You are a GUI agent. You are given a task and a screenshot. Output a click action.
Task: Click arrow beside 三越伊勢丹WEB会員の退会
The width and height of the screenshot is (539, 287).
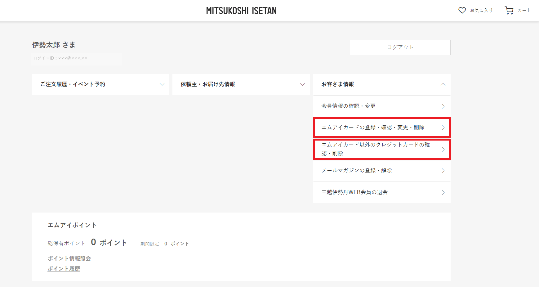coord(443,192)
